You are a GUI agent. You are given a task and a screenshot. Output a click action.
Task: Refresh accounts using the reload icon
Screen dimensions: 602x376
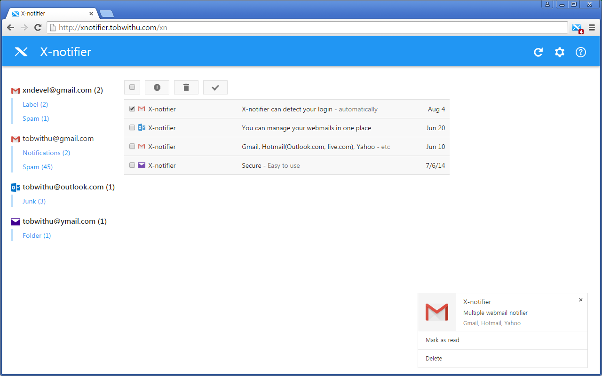pyautogui.click(x=538, y=52)
